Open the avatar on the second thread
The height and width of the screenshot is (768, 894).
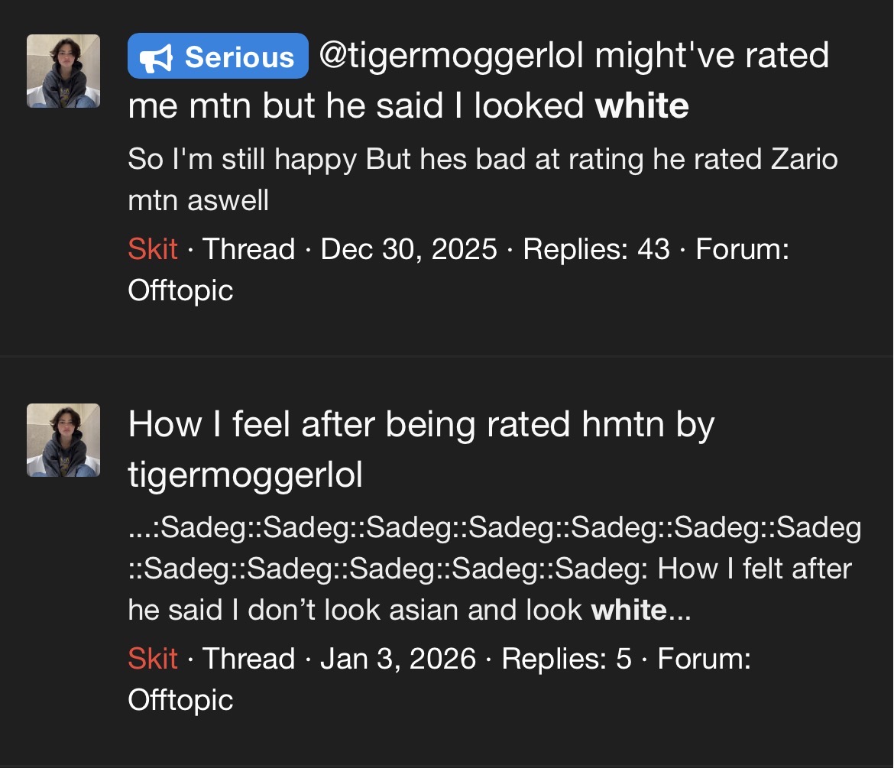click(63, 440)
